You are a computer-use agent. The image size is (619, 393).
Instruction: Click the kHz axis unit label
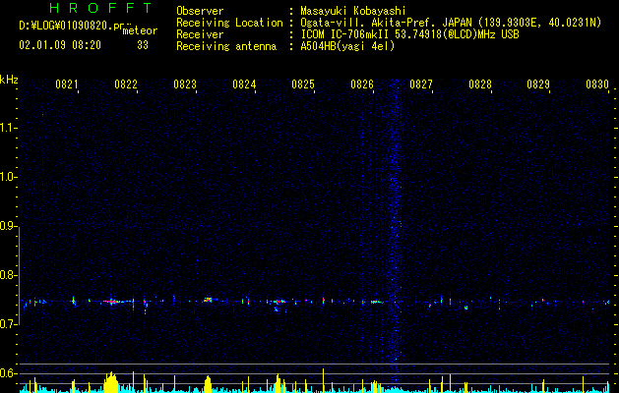[x=9, y=80]
